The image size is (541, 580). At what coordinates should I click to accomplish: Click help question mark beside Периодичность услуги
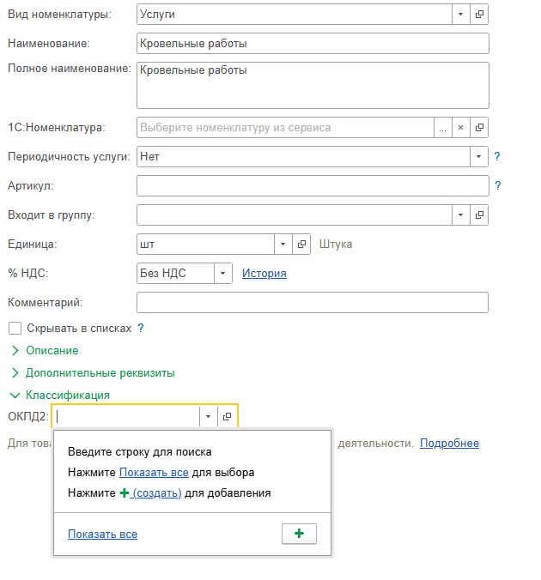tap(497, 157)
